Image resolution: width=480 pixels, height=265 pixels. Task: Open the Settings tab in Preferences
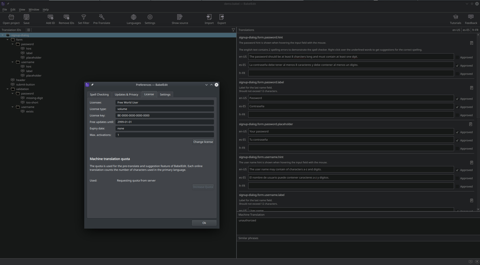[165, 94]
